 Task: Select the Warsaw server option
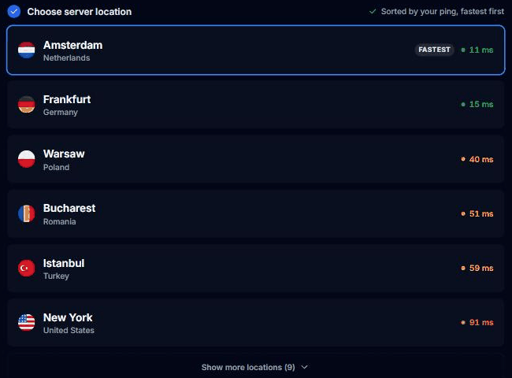point(256,159)
